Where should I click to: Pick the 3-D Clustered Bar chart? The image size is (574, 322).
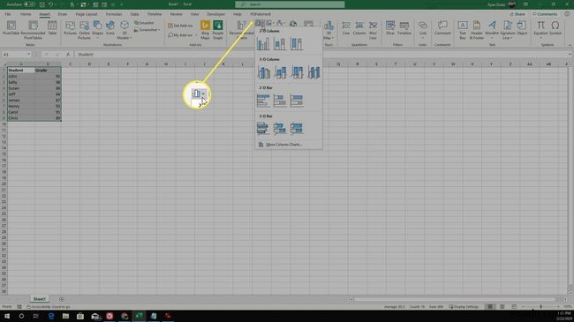(x=263, y=129)
